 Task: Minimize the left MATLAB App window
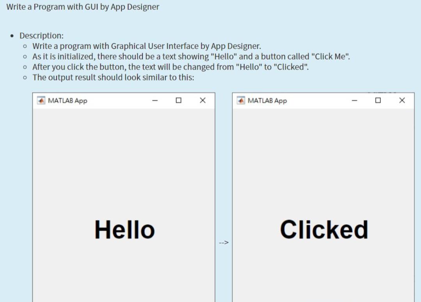[x=155, y=100]
